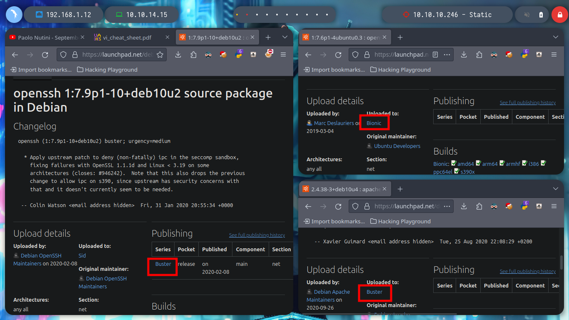Open hamburger menu in the Ubuntu openssh window
This screenshot has width=569, height=320.
tap(554, 55)
